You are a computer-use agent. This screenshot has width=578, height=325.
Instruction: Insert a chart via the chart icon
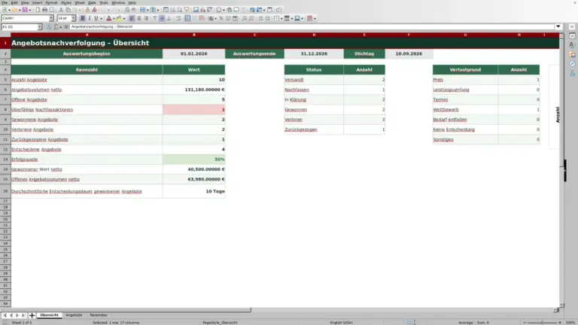[202, 10]
